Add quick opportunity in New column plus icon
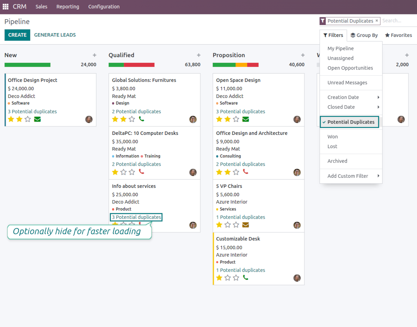 [94, 55]
